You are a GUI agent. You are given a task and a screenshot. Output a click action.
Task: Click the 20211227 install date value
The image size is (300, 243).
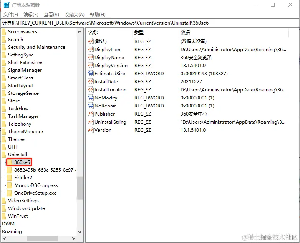[x=191, y=81]
